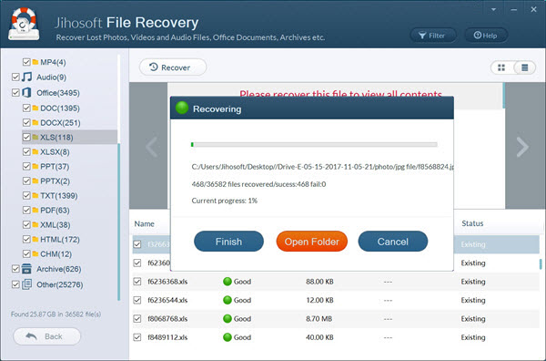
Task: Toggle the Audio(9) checkbox
Action: point(15,77)
